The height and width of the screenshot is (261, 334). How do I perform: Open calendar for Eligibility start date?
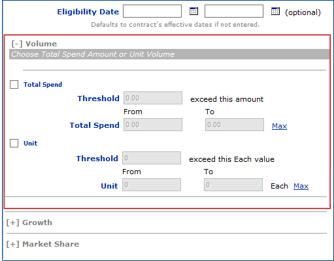tap(193, 11)
